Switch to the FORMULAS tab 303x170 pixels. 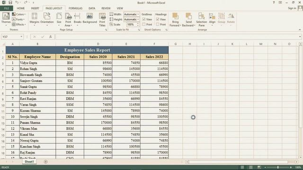[x=75, y=8]
